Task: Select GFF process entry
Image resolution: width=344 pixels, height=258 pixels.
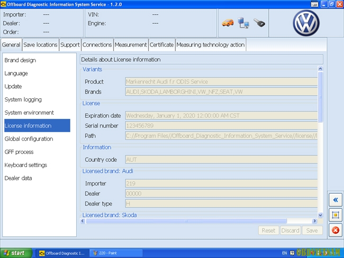Action: (37, 152)
